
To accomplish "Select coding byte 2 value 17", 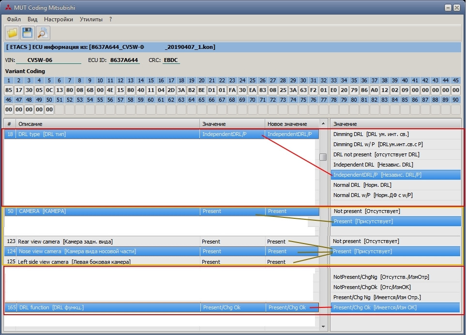I will tap(19, 90).
